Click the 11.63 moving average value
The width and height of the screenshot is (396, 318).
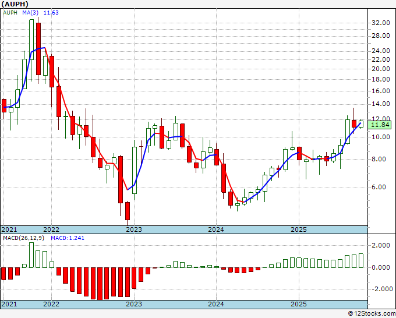click(51, 13)
